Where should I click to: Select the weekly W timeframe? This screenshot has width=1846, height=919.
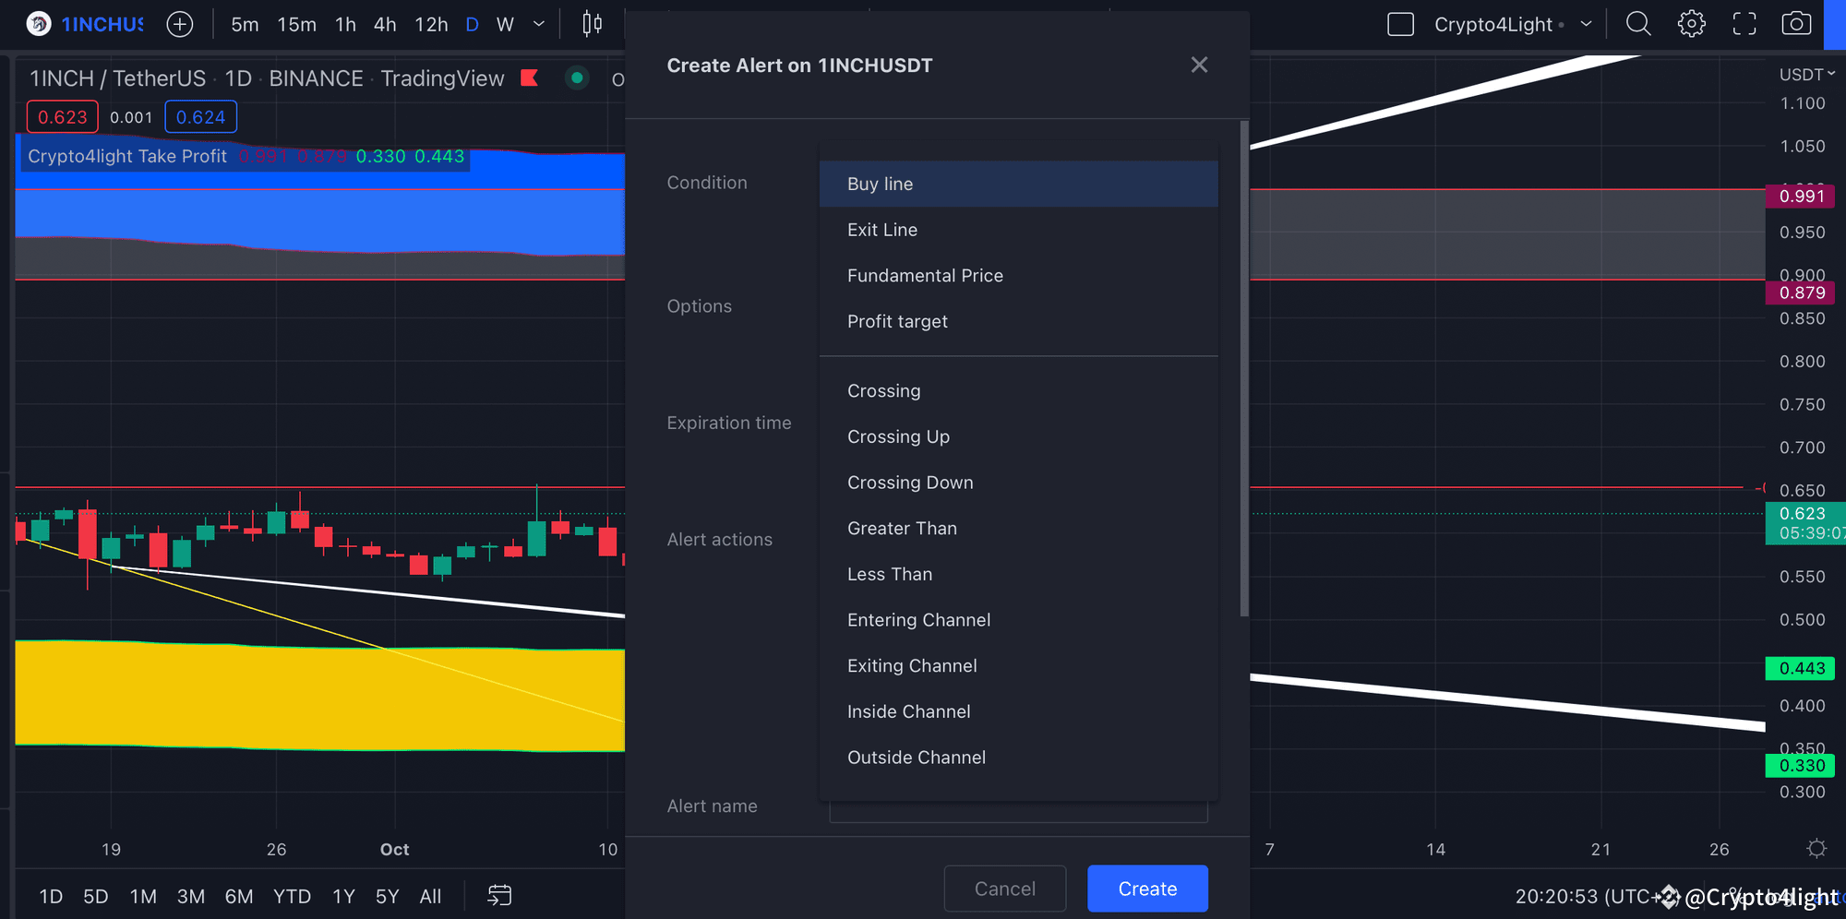coord(505,25)
